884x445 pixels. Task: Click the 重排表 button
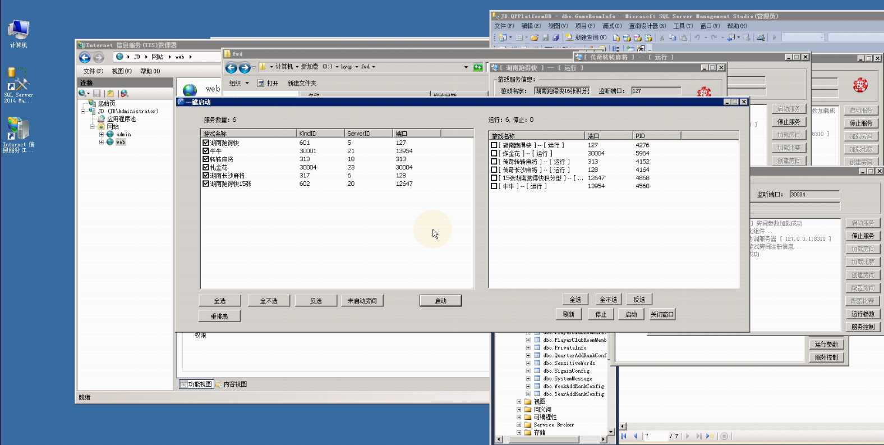tap(220, 316)
